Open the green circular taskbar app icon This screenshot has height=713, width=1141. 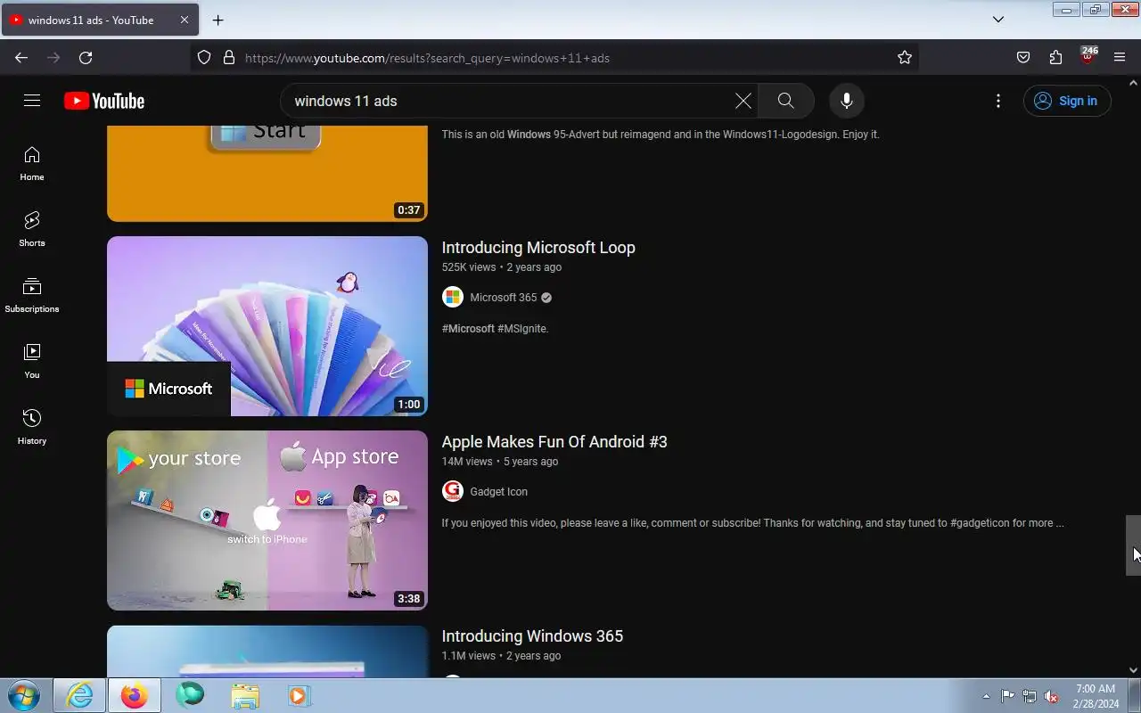190,695
